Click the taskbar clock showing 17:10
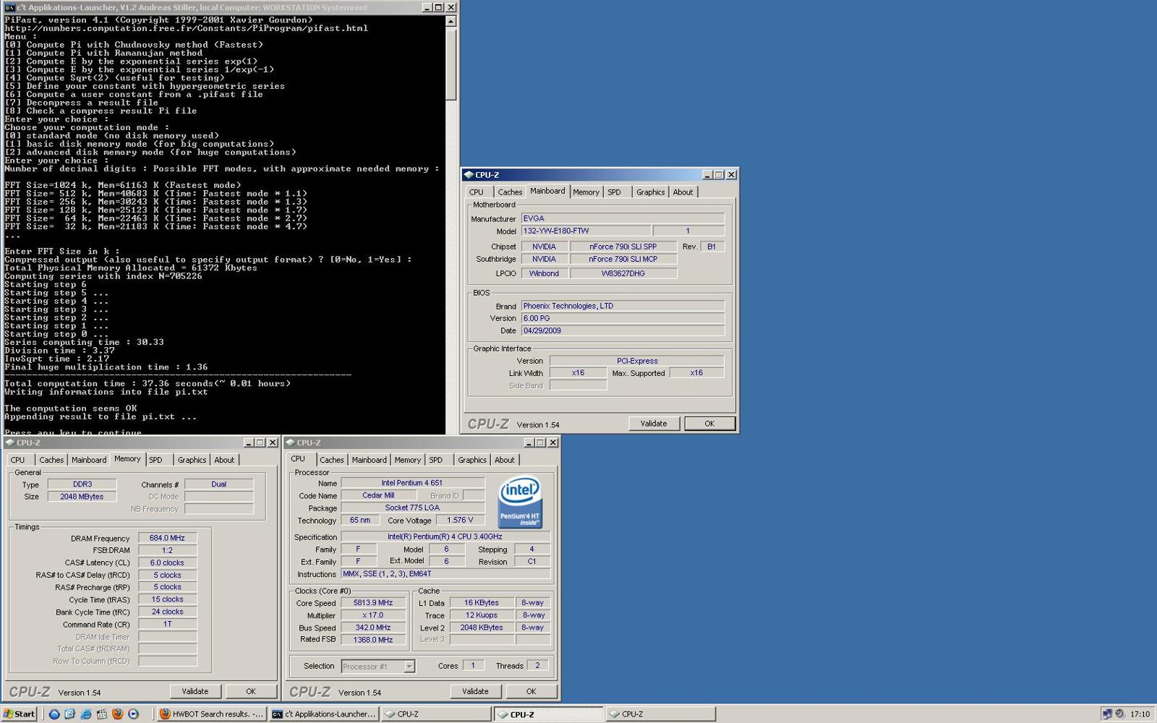1157x723 pixels. (1140, 714)
